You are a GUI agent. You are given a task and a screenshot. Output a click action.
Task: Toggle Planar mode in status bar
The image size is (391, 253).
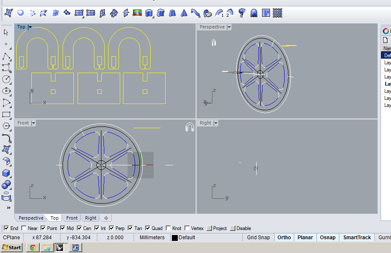click(305, 238)
